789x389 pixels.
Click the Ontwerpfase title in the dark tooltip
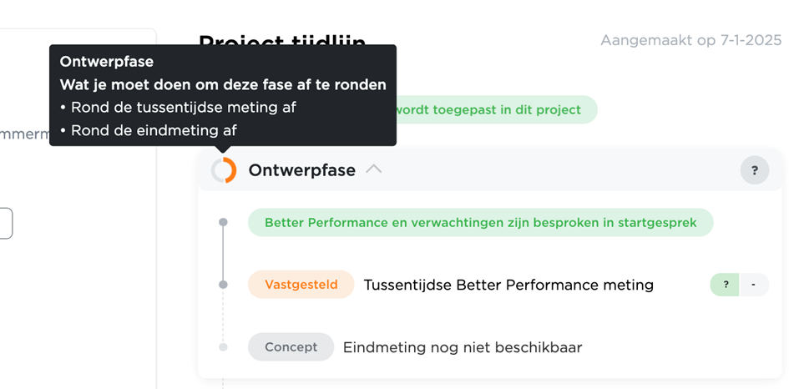click(x=107, y=62)
